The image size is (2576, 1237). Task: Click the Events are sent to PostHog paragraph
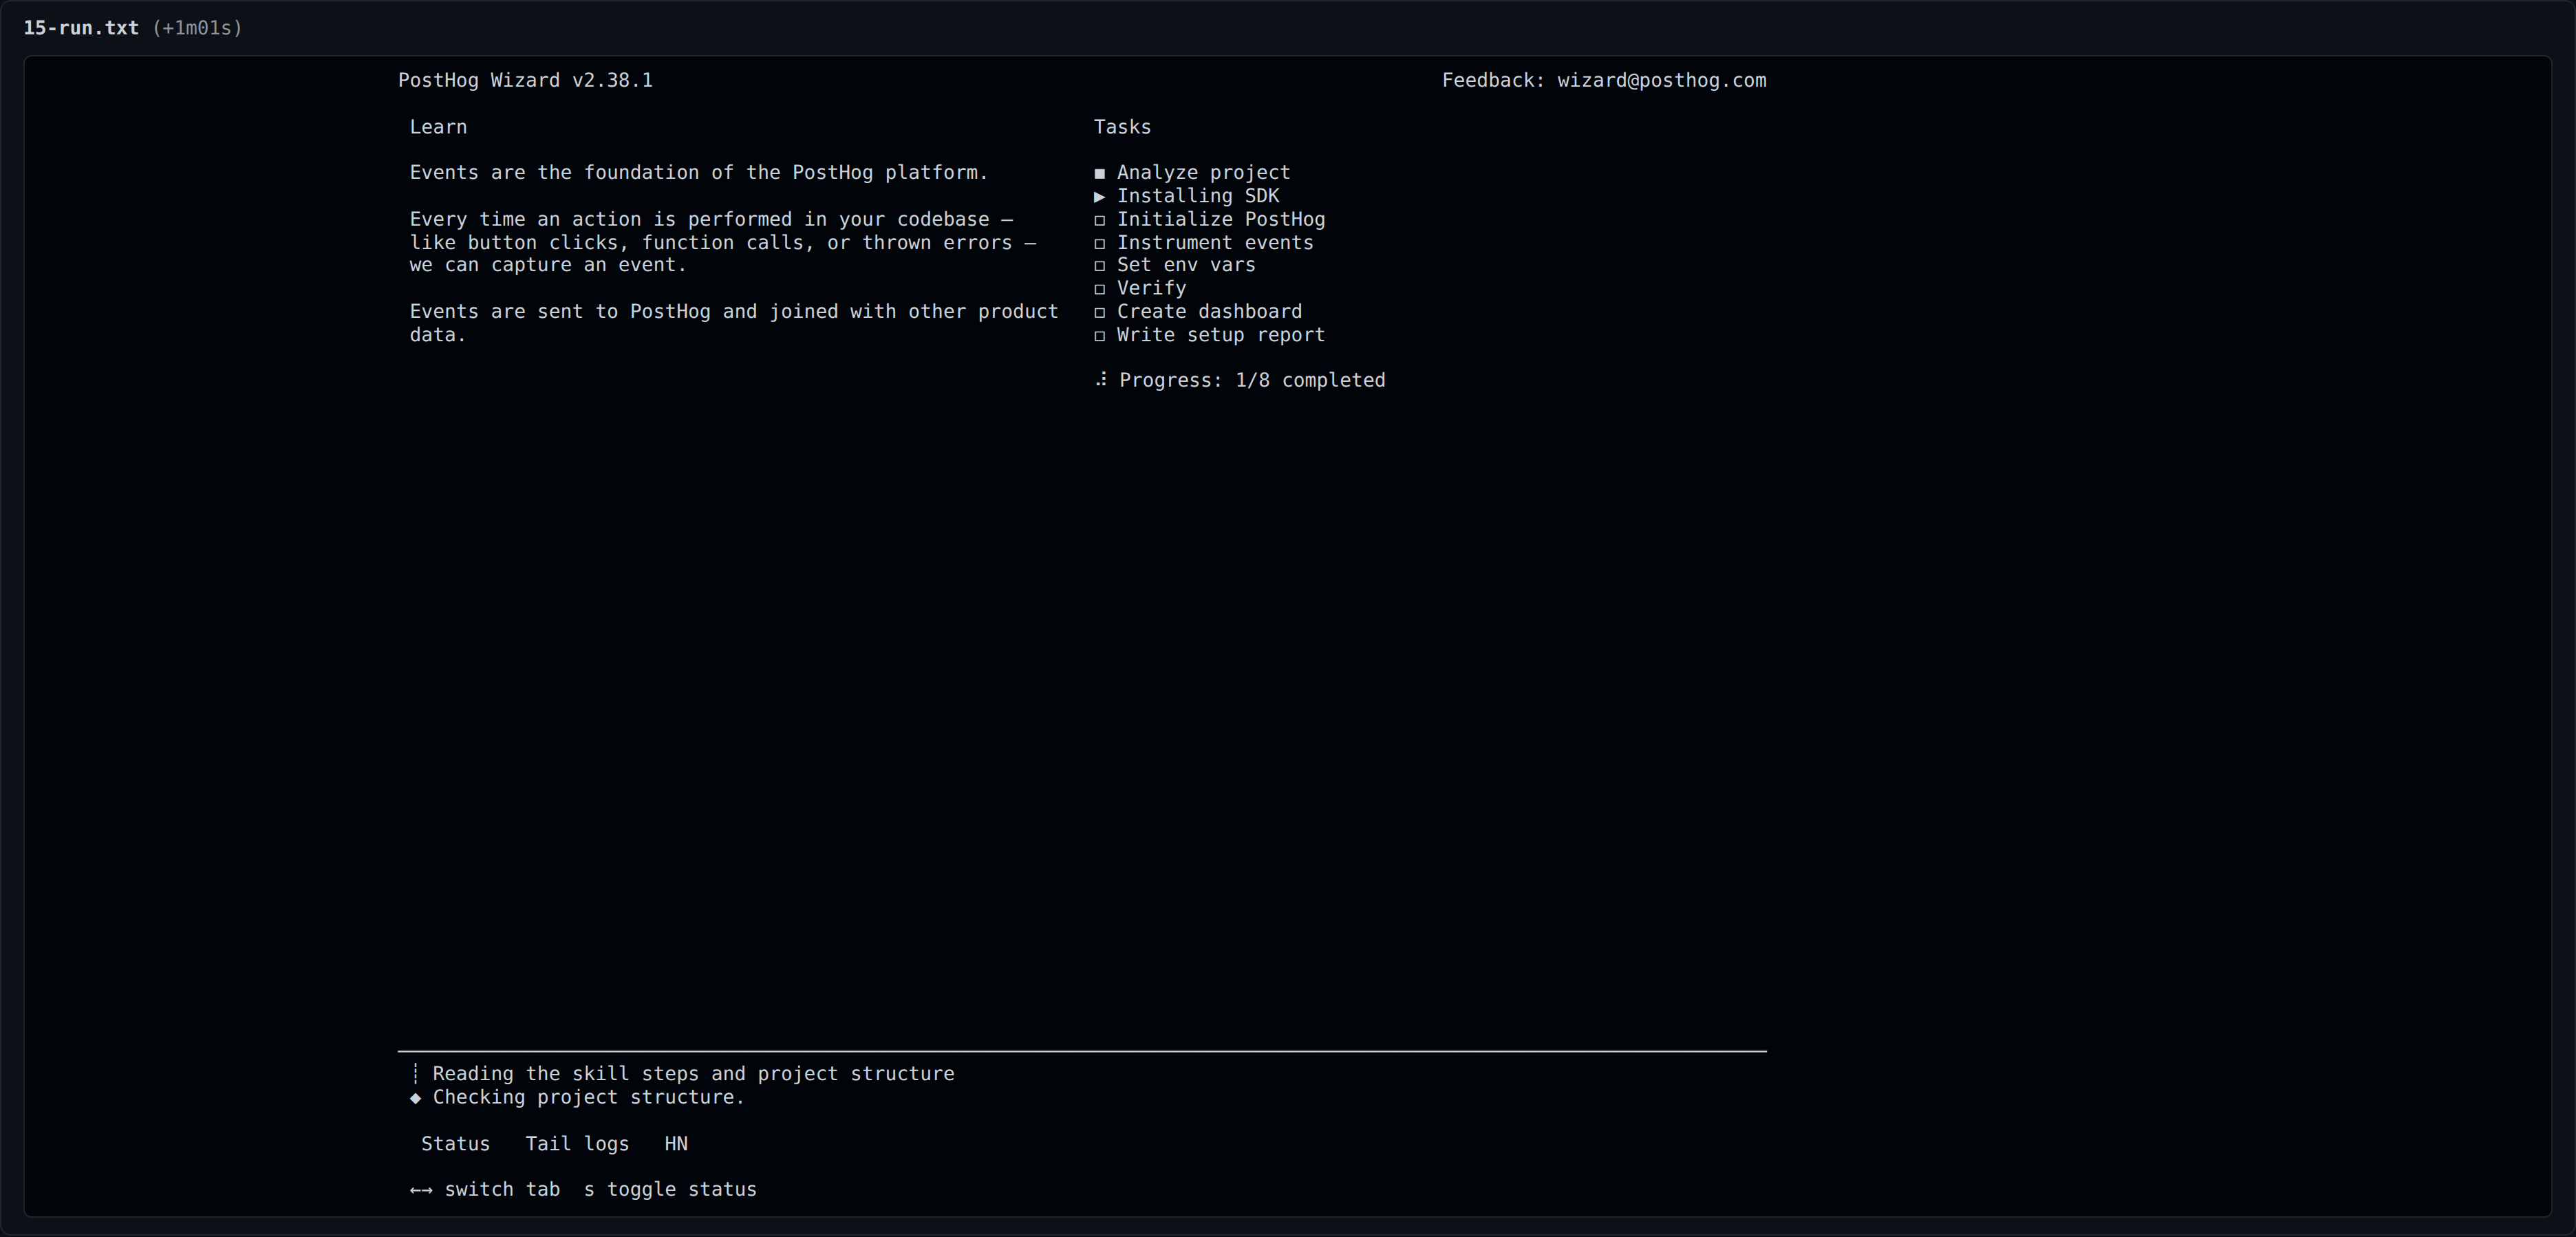click(x=734, y=323)
